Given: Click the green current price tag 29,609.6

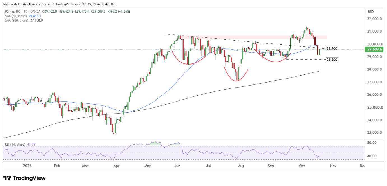Looking at the screenshot, I should coord(374,49).
